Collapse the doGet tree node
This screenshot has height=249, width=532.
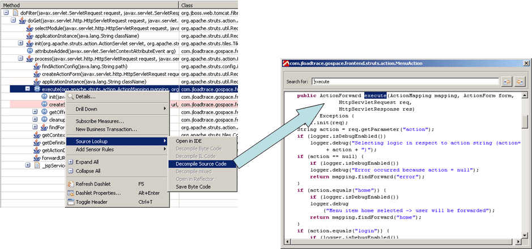point(14,20)
